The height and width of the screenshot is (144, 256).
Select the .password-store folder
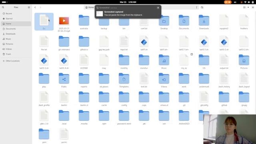click(x=124, y=116)
